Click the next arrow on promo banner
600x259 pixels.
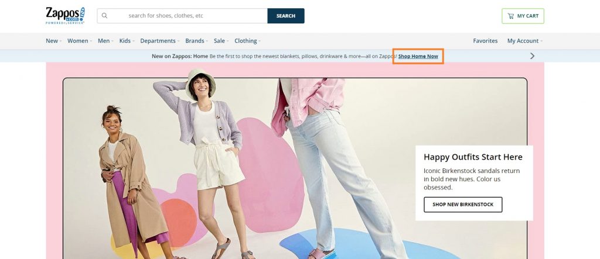tap(532, 56)
